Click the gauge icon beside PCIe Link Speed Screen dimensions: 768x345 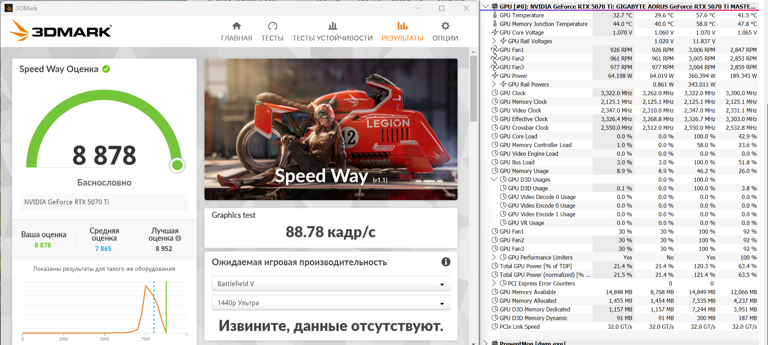click(x=495, y=326)
